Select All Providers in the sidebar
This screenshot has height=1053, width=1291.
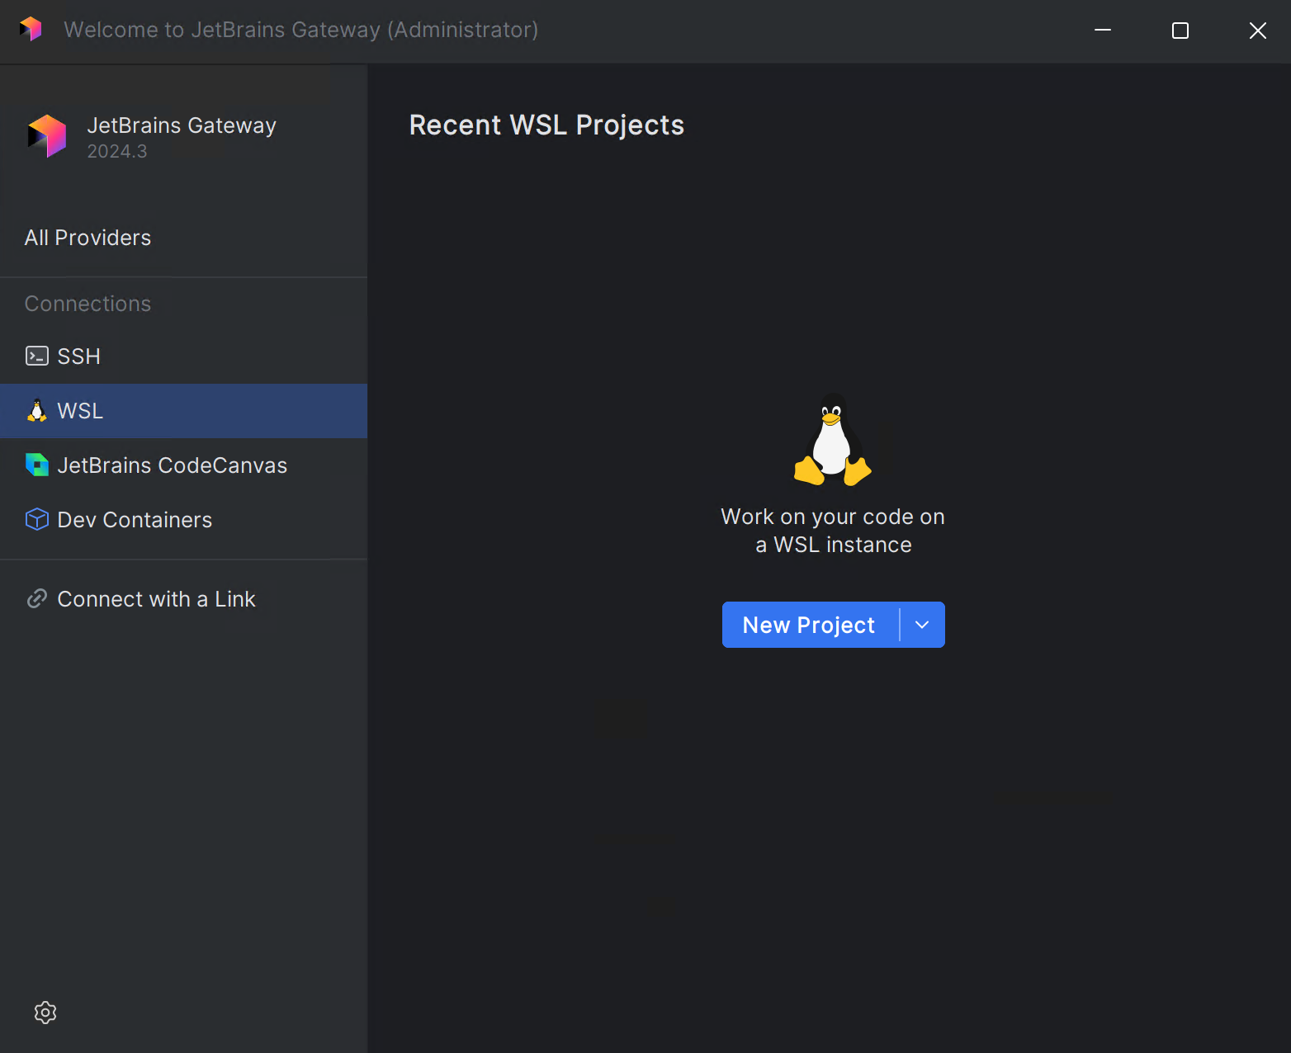[88, 238]
